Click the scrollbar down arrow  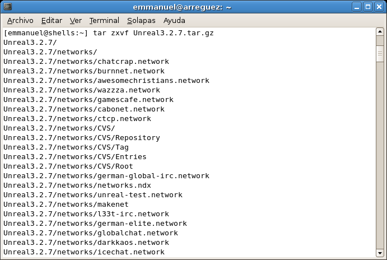pos(380,253)
